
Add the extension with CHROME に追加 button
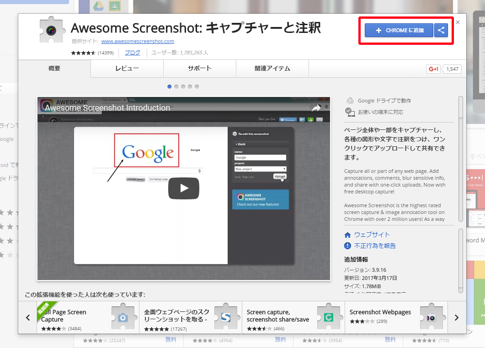pos(399,30)
